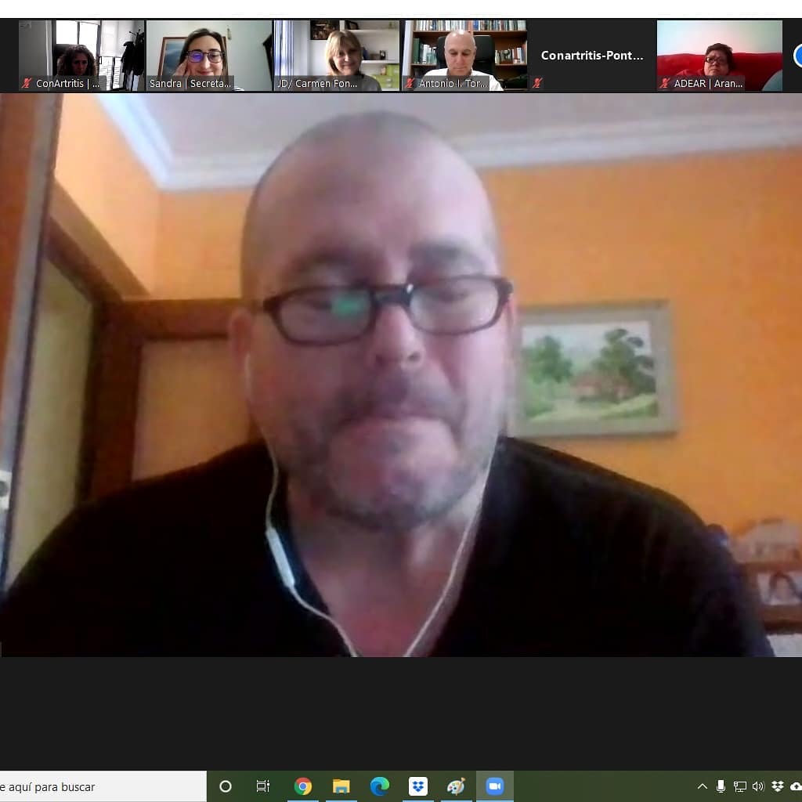Open File Explorer from the taskbar
The height and width of the screenshot is (802, 802).
click(x=341, y=786)
